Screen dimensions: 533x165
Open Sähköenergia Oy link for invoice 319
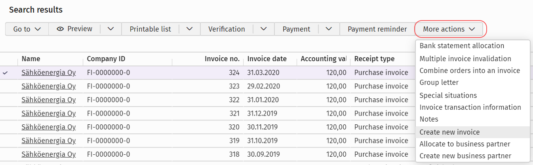click(x=49, y=141)
